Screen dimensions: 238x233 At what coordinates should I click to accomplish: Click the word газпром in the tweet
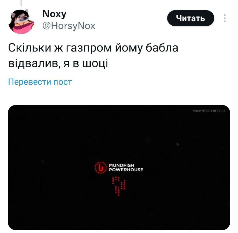pyautogui.click(x=89, y=48)
